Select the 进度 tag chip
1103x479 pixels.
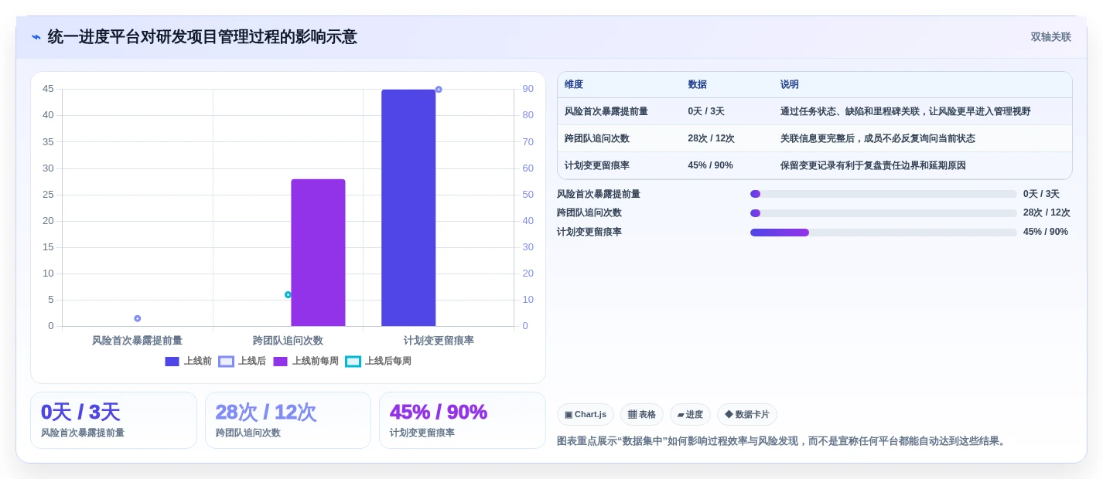[x=690, y=415]
